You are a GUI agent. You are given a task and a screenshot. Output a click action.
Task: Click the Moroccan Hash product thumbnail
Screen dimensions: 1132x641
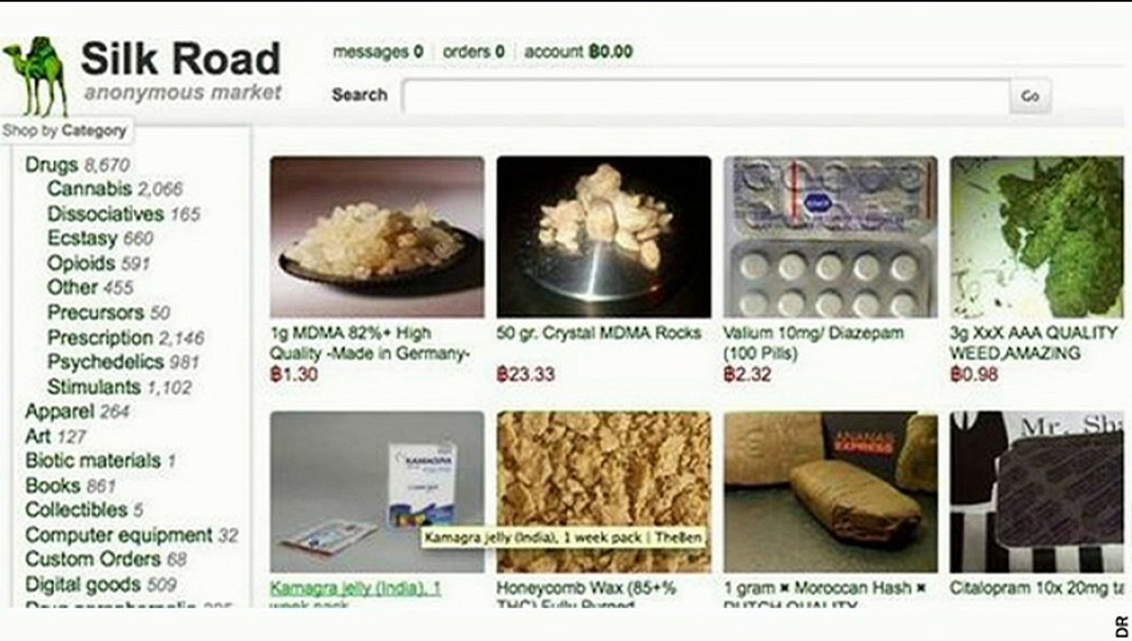click(x=830, y=491)
